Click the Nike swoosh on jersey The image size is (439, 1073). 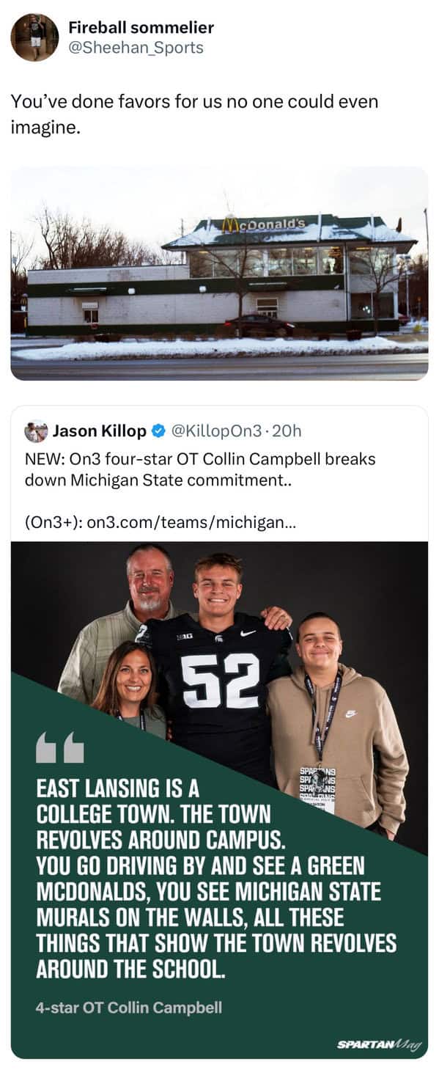(x=248, y=632)
